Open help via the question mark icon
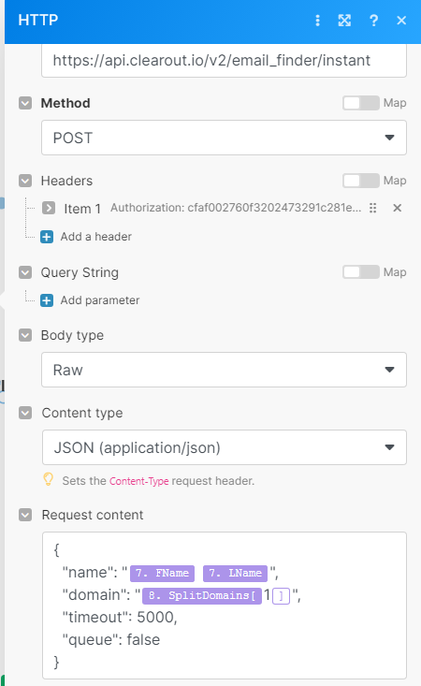 click(374, 21)
